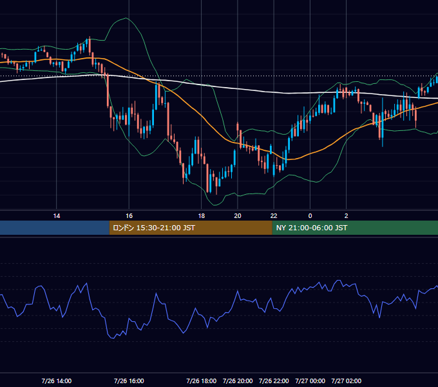Click the 2 hour label on the axis
Screen dimensions: 438x387
[x=346, y=216]
